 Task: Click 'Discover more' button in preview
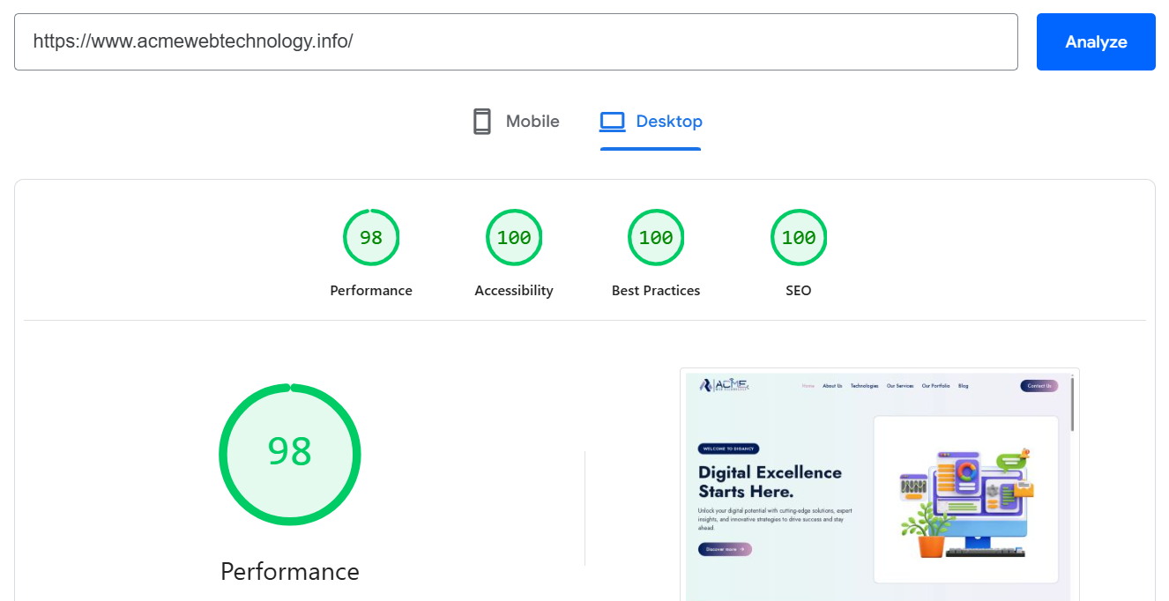(724, 548)
